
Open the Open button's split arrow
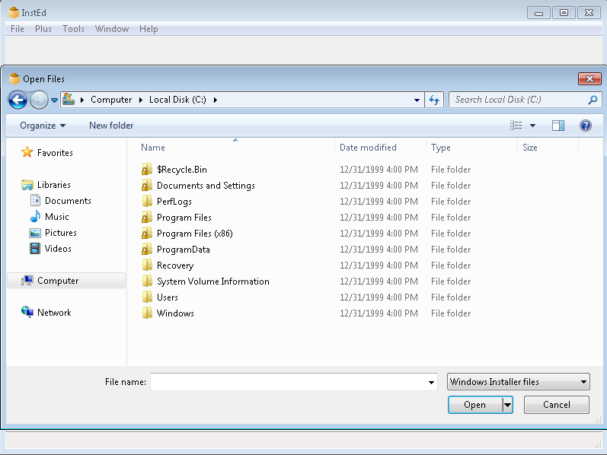(x=507, y=405)
